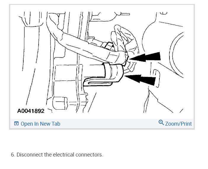Screen dimensions: 208x169
Task: Click the Zoom/Print magnifier icon
Action: (x=161, y=122)
